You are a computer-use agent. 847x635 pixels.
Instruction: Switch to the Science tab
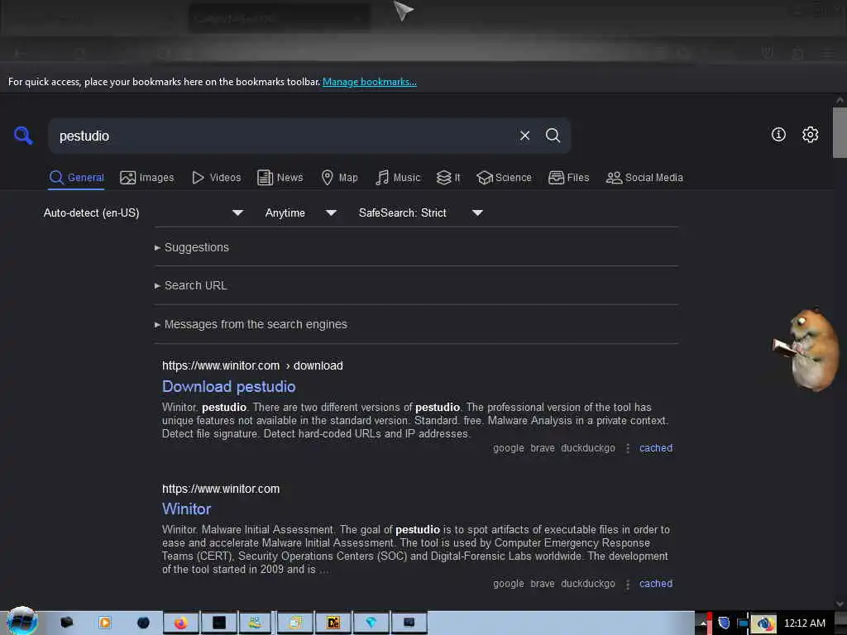tap(504, 178)
